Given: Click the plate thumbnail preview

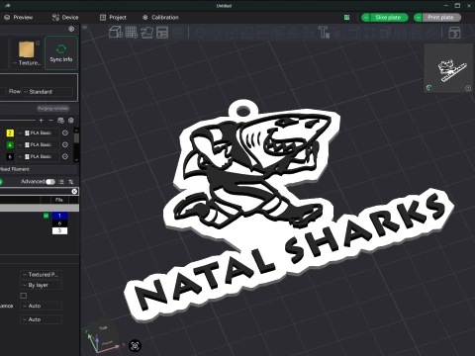Looking at the screenshot, I should pyautogui.click(x=448, y=68).
